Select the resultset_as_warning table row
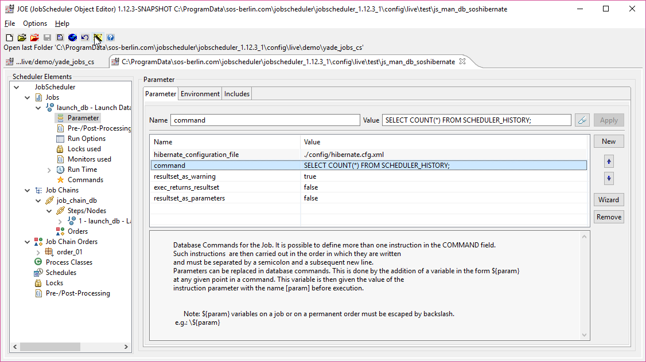 (368, 176)
